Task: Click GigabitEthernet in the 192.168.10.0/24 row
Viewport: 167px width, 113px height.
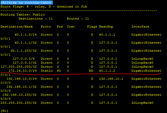Action: pyautogui.click(x=146, y=79)
